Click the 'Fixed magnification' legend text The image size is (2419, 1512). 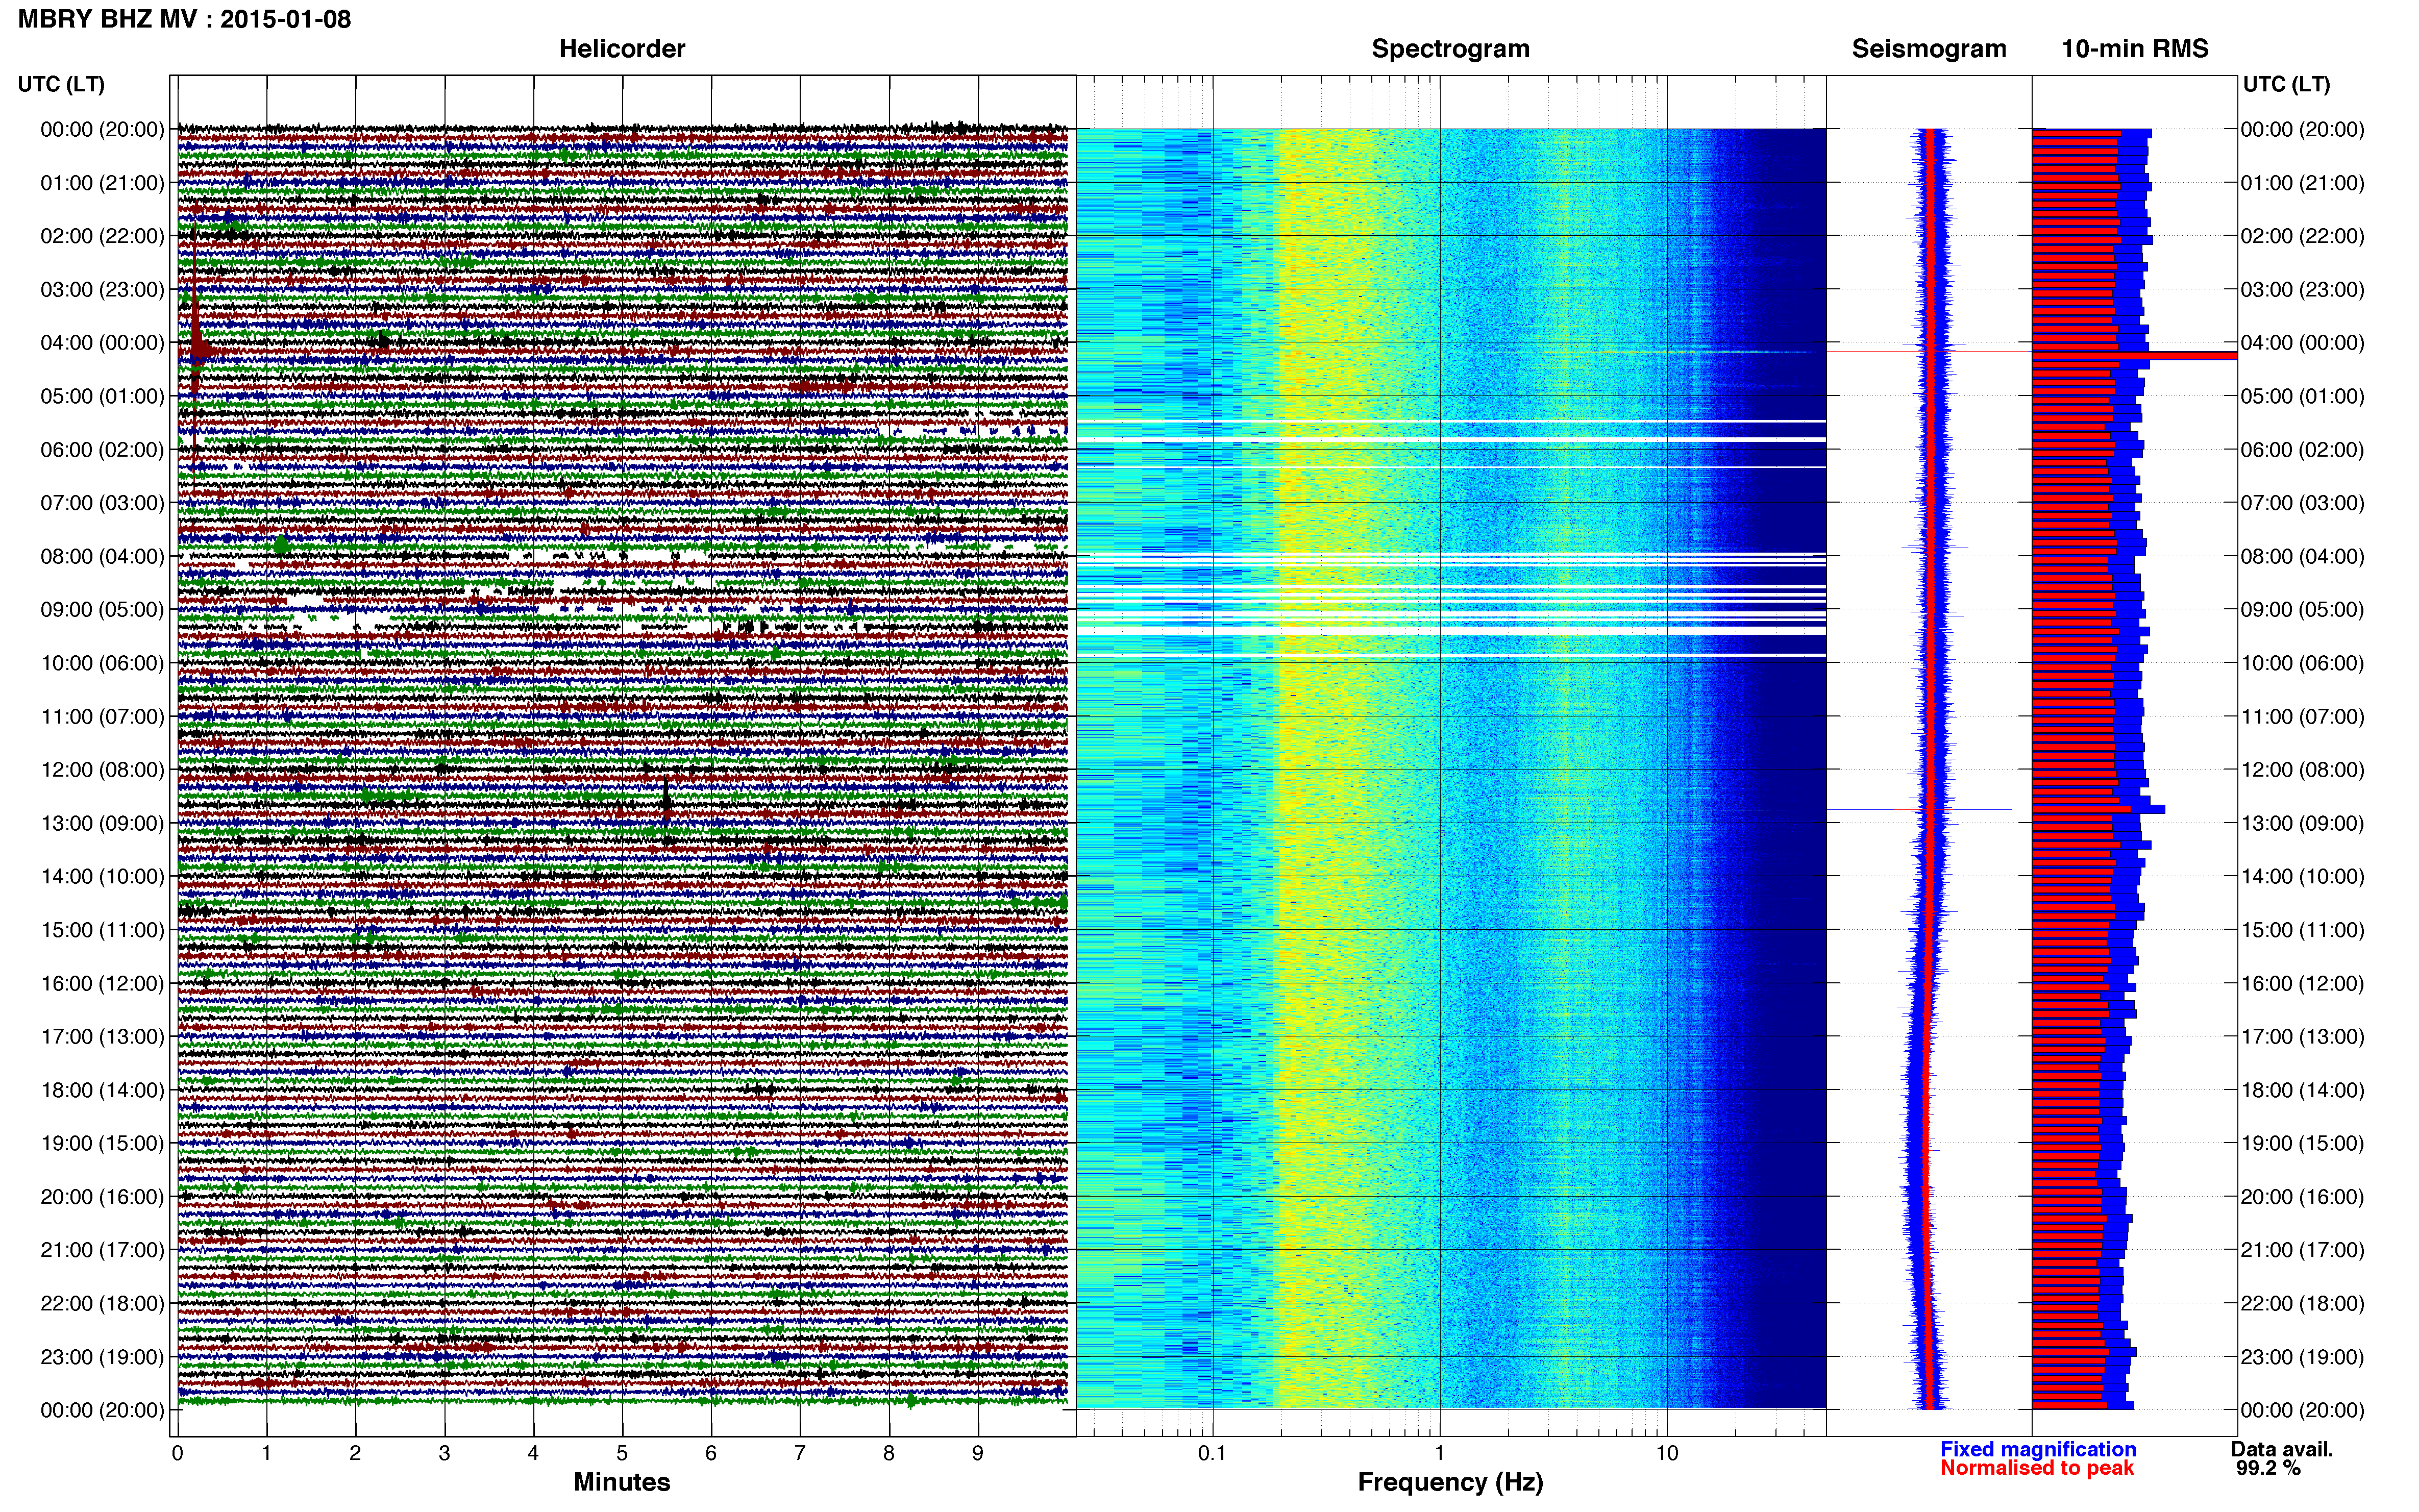(x=2038, y=1449)
